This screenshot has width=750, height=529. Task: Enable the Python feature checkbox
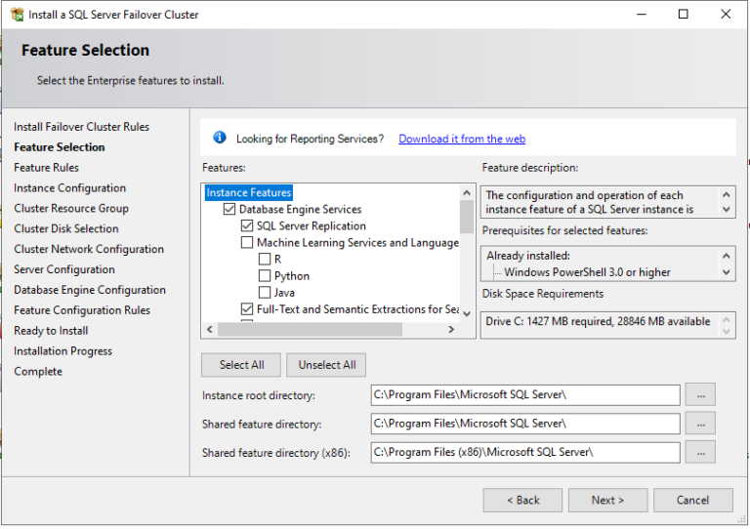[265, 276]
